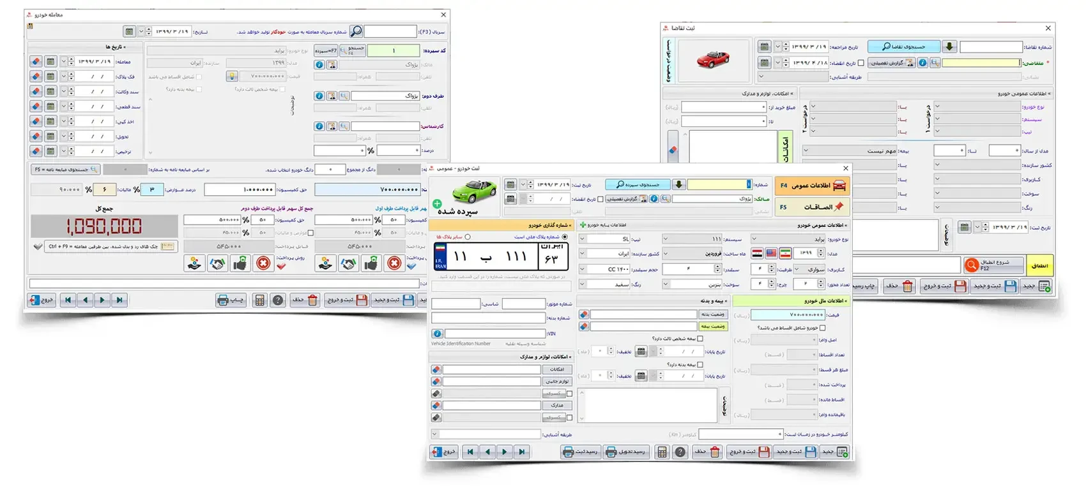Click the trash حذف button in معامله خودرو window
This screenshot has height=490, width=1086.
[x=305, y=300]
